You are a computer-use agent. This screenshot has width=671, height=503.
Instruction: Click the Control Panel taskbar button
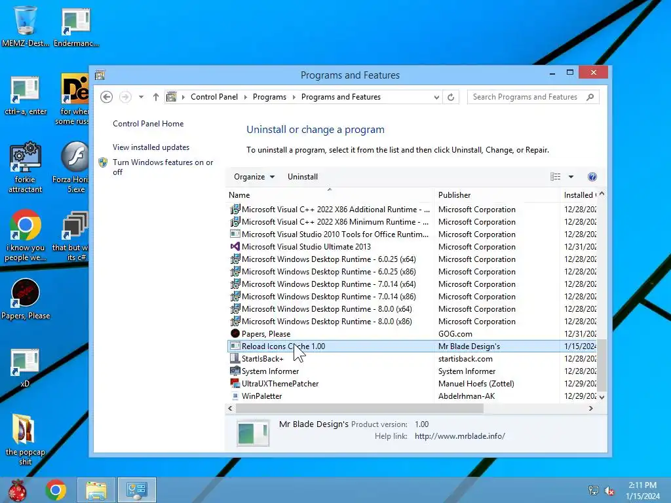tap(137, 490)
